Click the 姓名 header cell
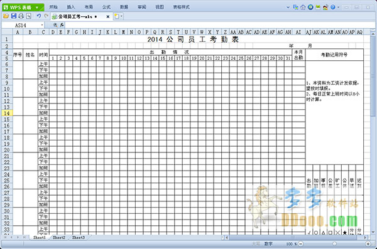The image size is (377, 249). pyautogui.click(x=30, y=55)
